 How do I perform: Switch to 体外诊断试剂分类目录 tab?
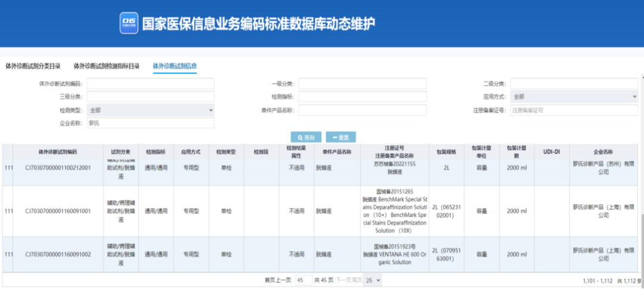[33, 66]
